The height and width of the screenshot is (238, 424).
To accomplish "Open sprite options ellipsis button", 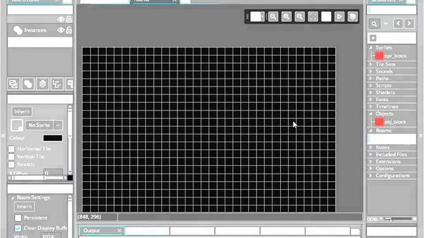I will point(58,125).
